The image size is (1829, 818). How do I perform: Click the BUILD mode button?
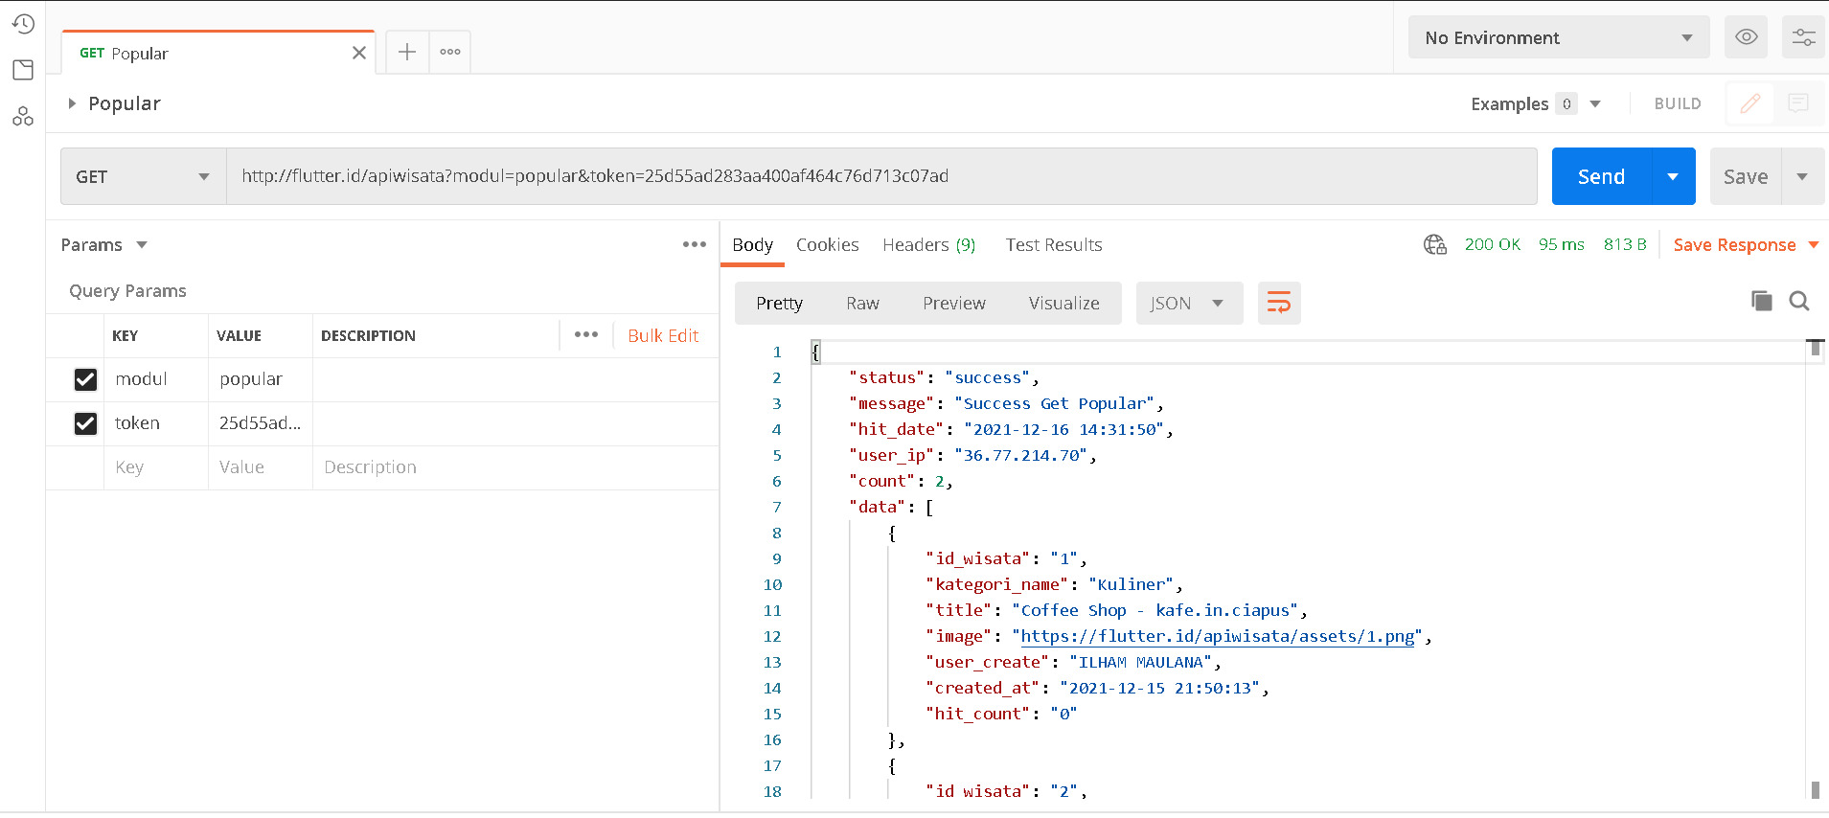pos(1678,103)
